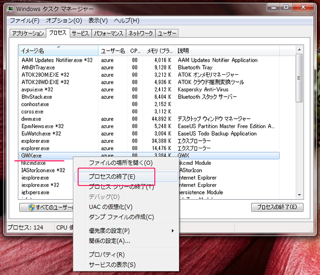This screenshot has height=275, width=320.
Task: Click the process list scroll down arrow
Action: (299, 195)
